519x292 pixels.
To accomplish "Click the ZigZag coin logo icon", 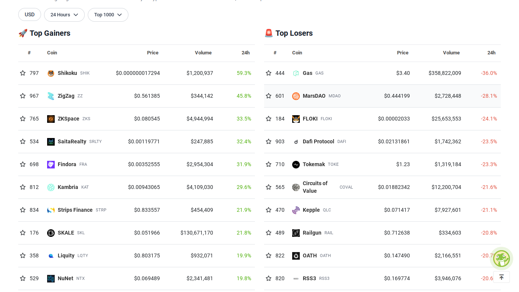I will point(51,96).
